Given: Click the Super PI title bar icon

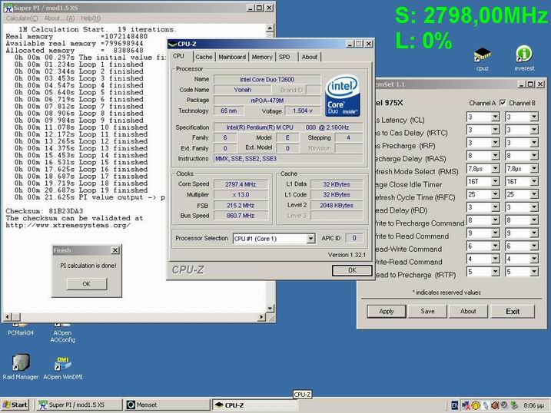Looking at the screenshot, I should tap(8, 8).
